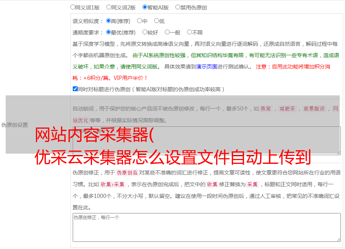
Task: Toggle 同时对标题进行伪原创 checkbox
Action: click(x=75, y=89)
